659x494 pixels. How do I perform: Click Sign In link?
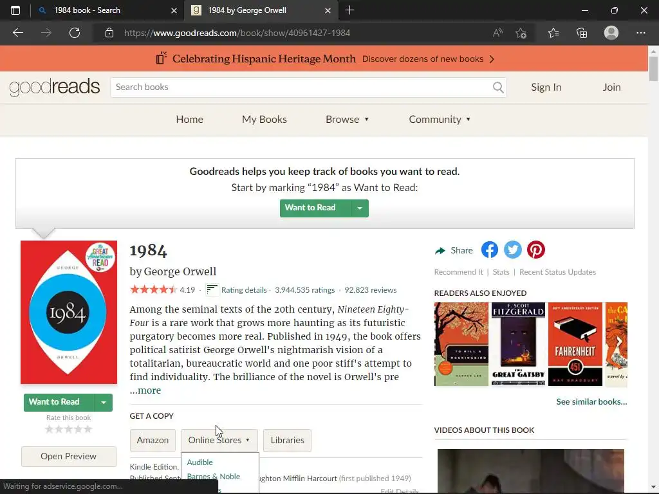point(546,87)
